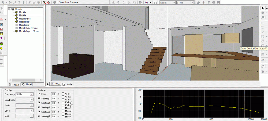
Task: Click the asterisk star icon in the top toolbar
Action: pyautogui.click(x=29, y=2)
